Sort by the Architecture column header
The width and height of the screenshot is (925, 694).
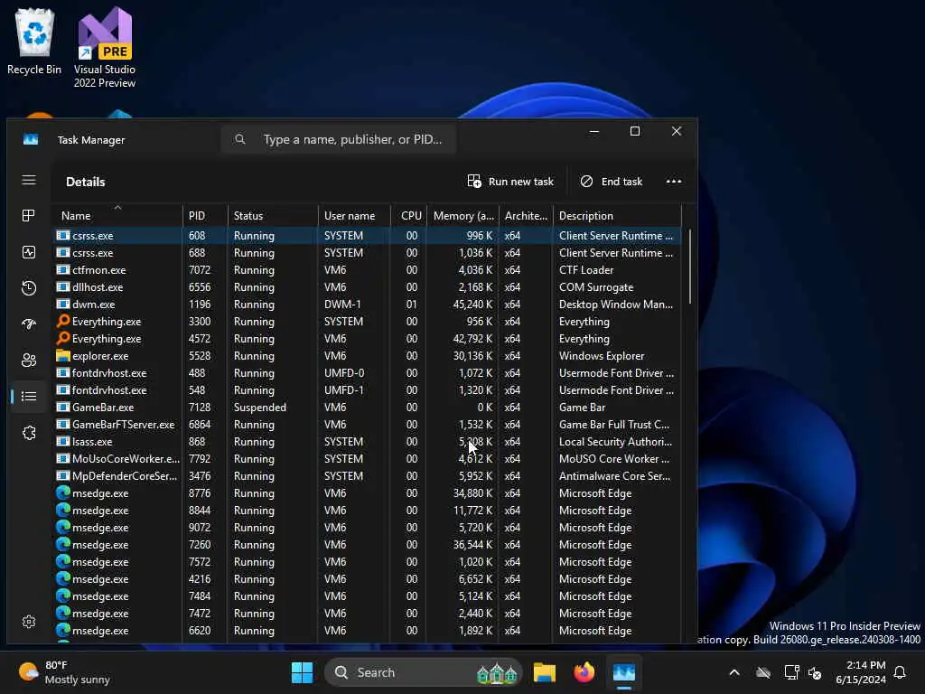(x=526, y=215)
